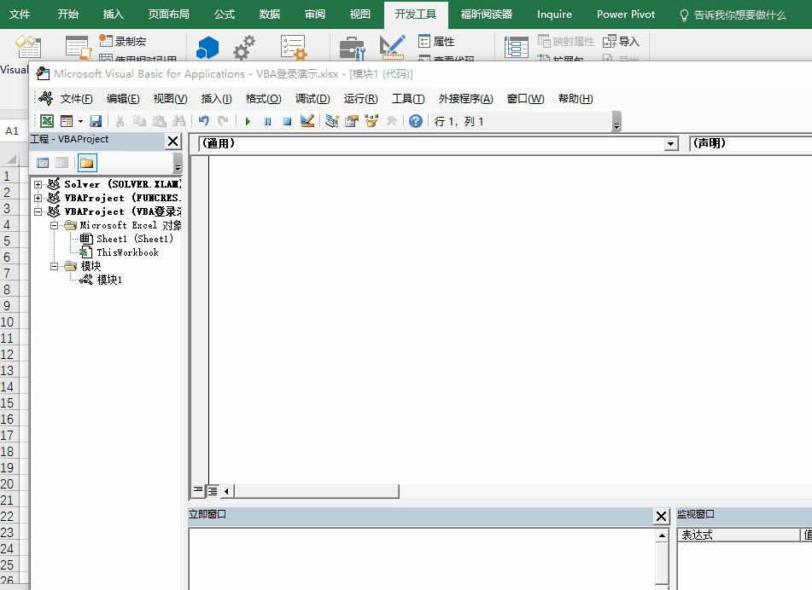The height and width of the screenshot is (590, 812).
Task: Click the Cut scissors icon
Action: tap(120, 121)
